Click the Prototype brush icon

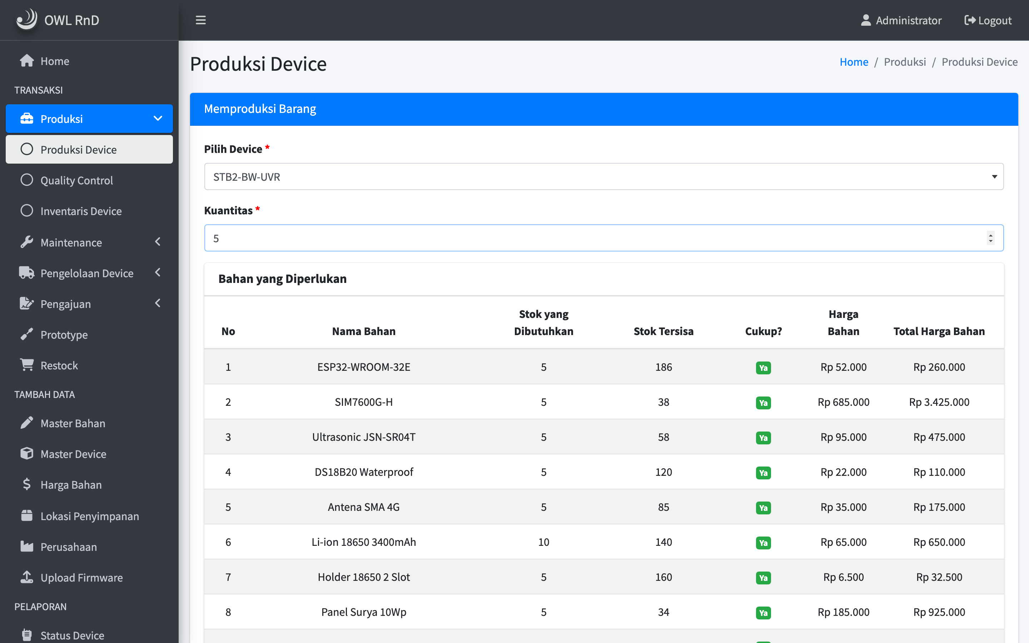[27, 334]
